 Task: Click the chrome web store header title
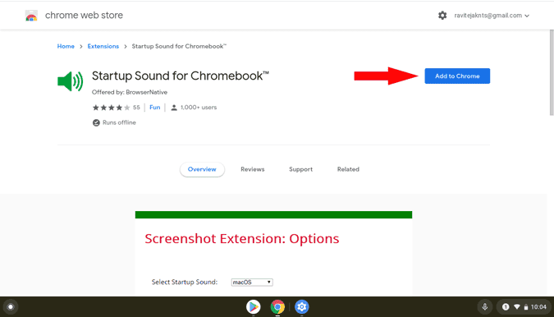[x=84, y=16]
